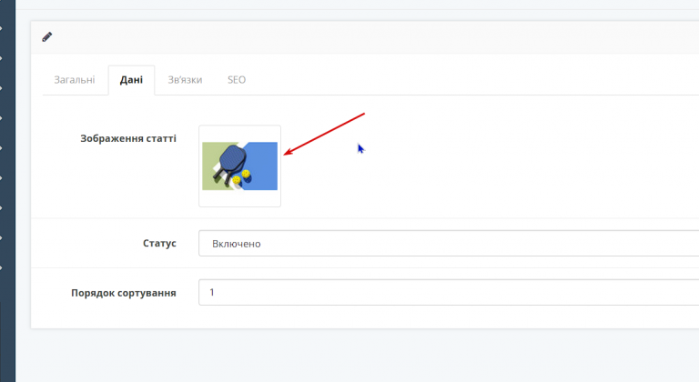Click the Порядок сортування label

124,293
